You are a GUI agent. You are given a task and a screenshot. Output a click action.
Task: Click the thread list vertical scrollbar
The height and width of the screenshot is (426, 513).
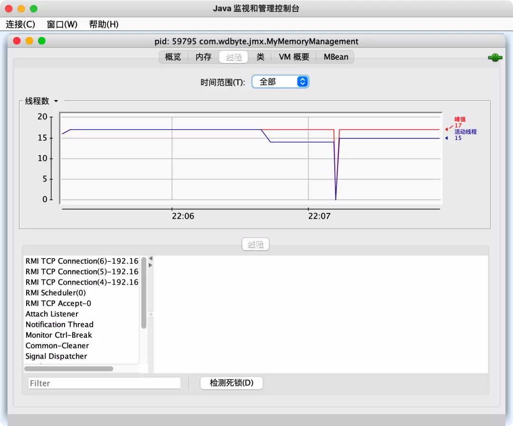point(143,293)
